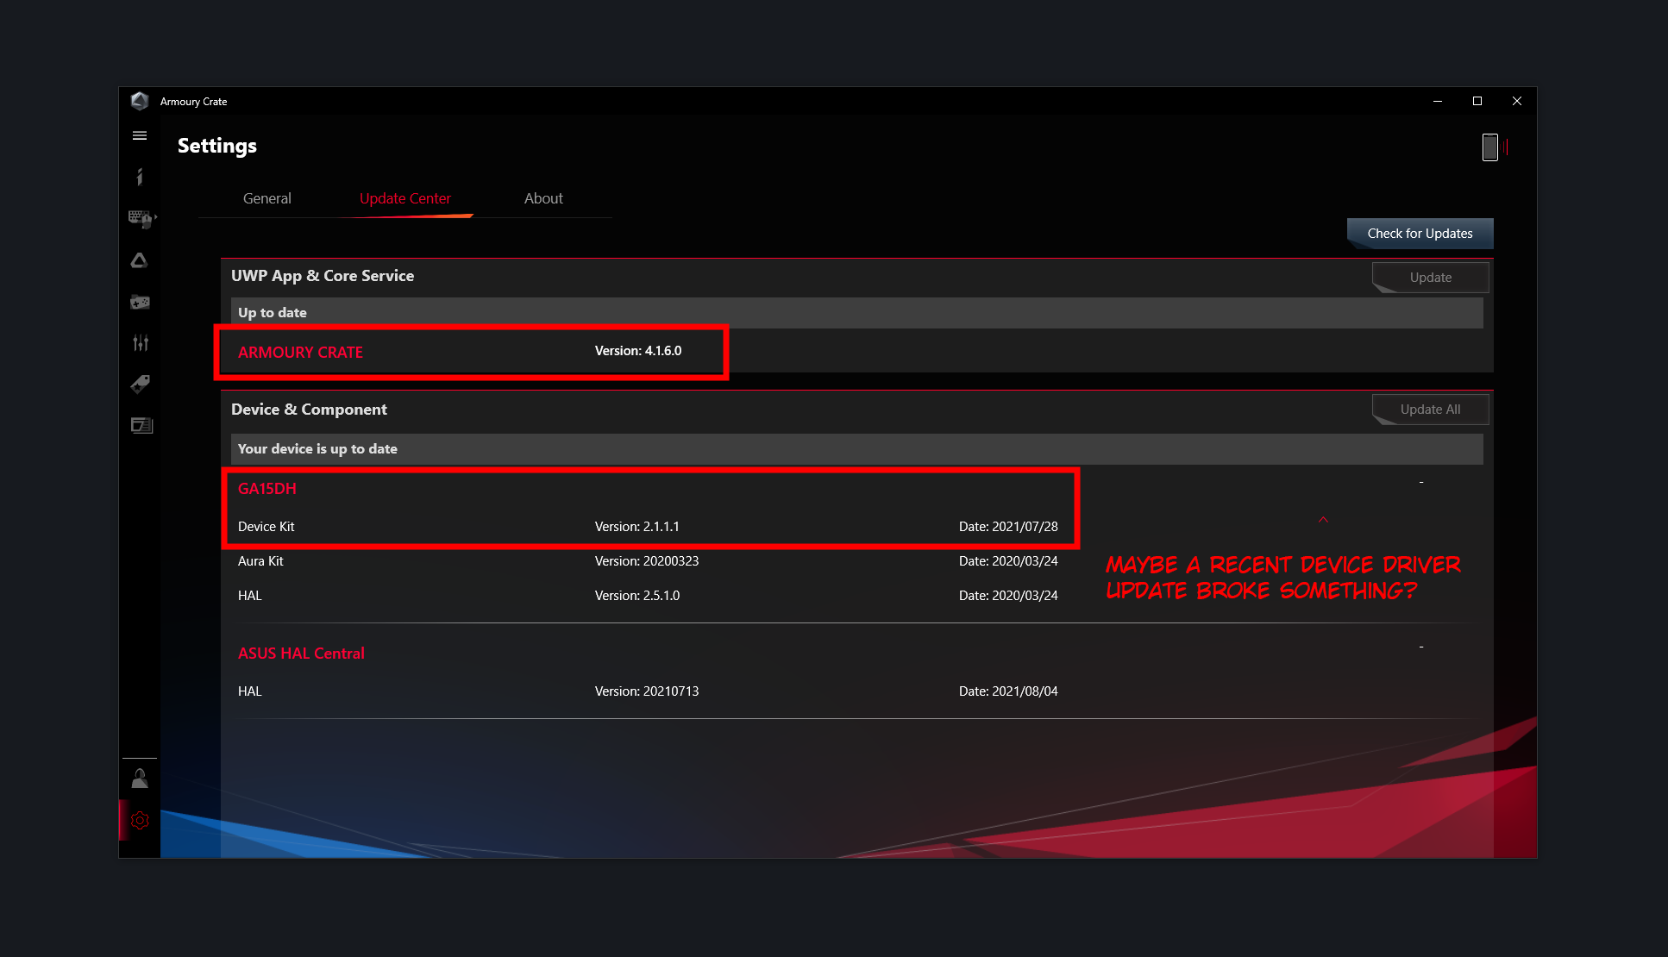Open the hamburger navigation menu

(x=139, y=135)
